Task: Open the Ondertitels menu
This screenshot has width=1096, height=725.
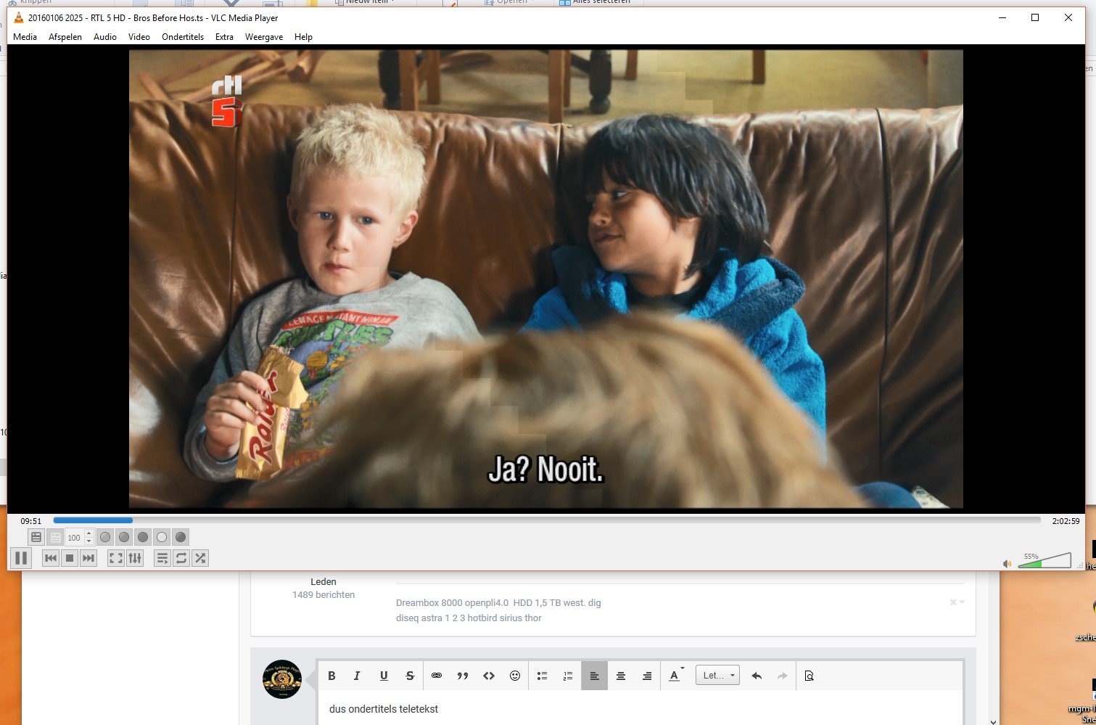Action: 183,37
